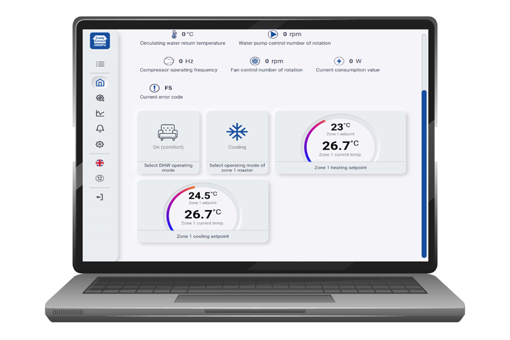Expand the sidebar menu list icon
The height and width of the screenshot is (340, 510).
pos(100,64)
